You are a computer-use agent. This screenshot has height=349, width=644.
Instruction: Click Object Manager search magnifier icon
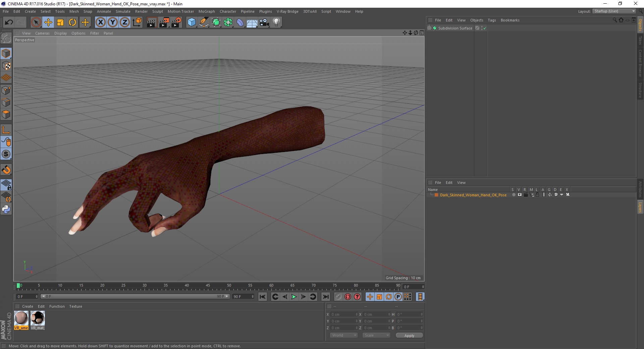(614, 20)
